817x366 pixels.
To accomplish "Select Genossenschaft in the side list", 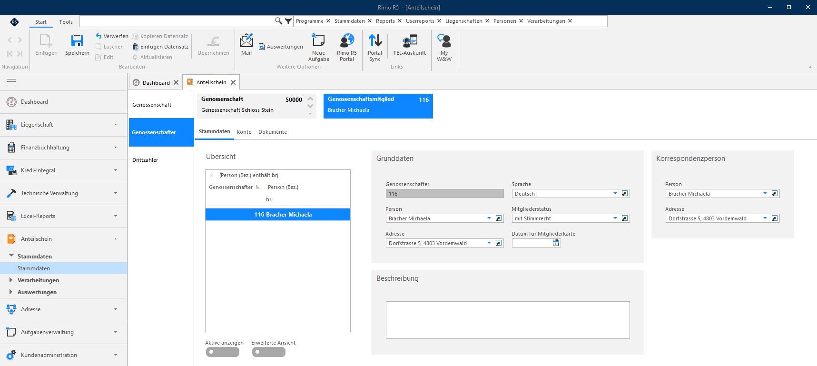I will [x=161, y=105].
